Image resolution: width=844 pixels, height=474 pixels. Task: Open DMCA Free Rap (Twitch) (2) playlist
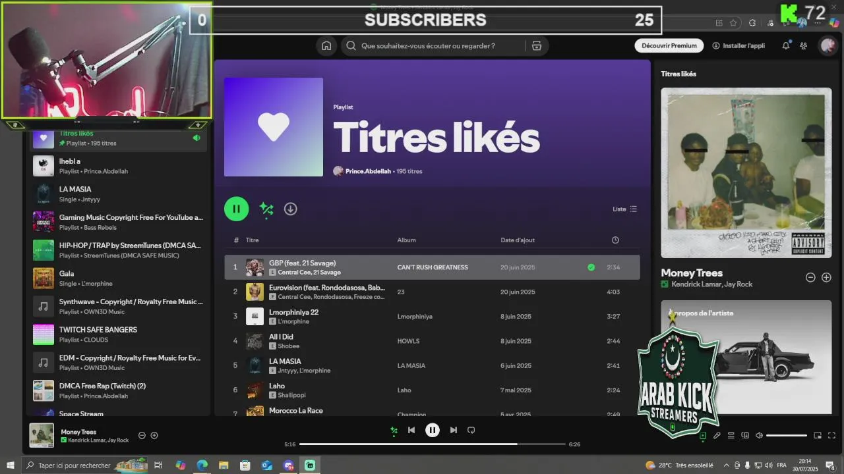click(x=119, y=390)
